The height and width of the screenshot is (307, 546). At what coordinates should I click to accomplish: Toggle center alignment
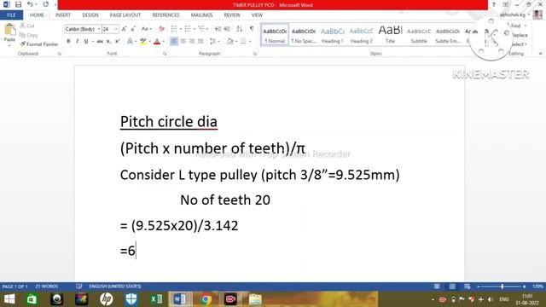[x=183, y=42]
